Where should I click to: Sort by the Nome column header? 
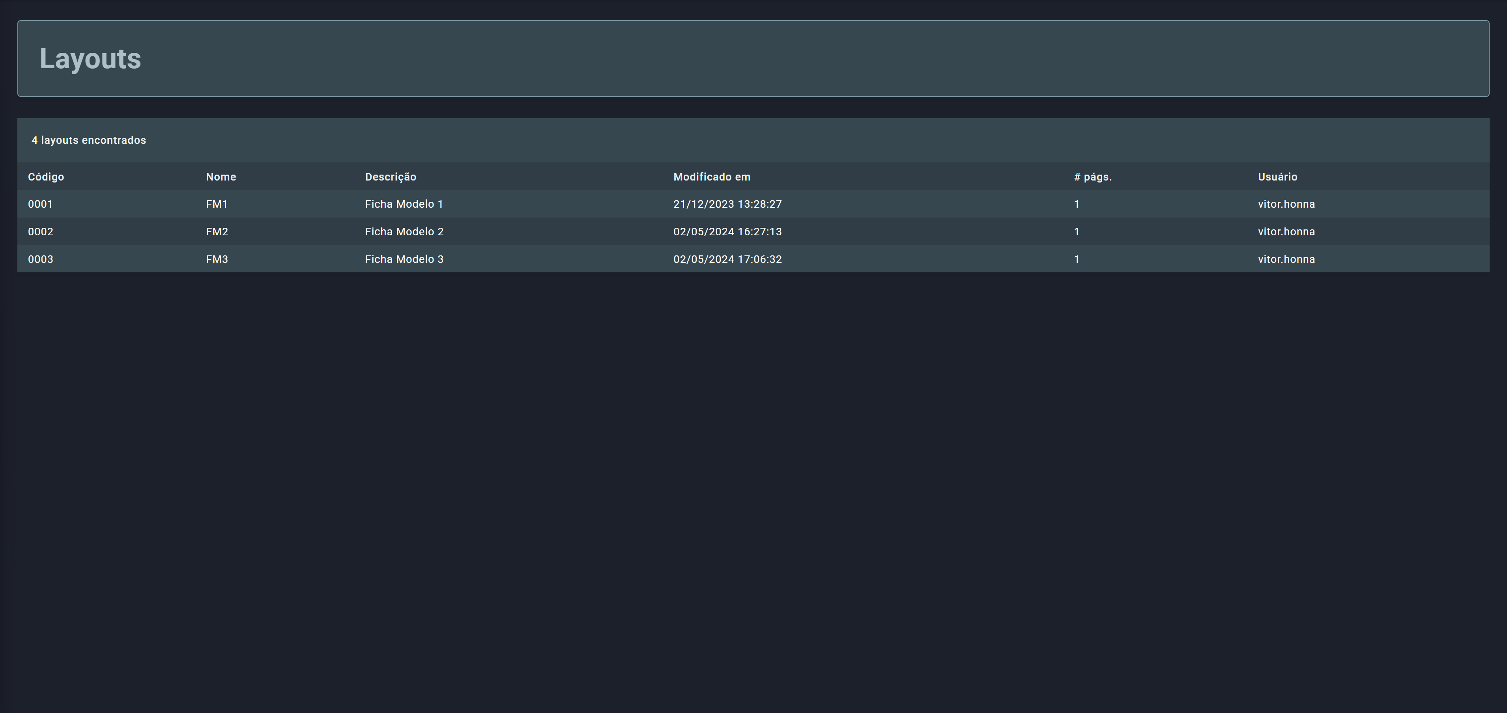[221, 177]
